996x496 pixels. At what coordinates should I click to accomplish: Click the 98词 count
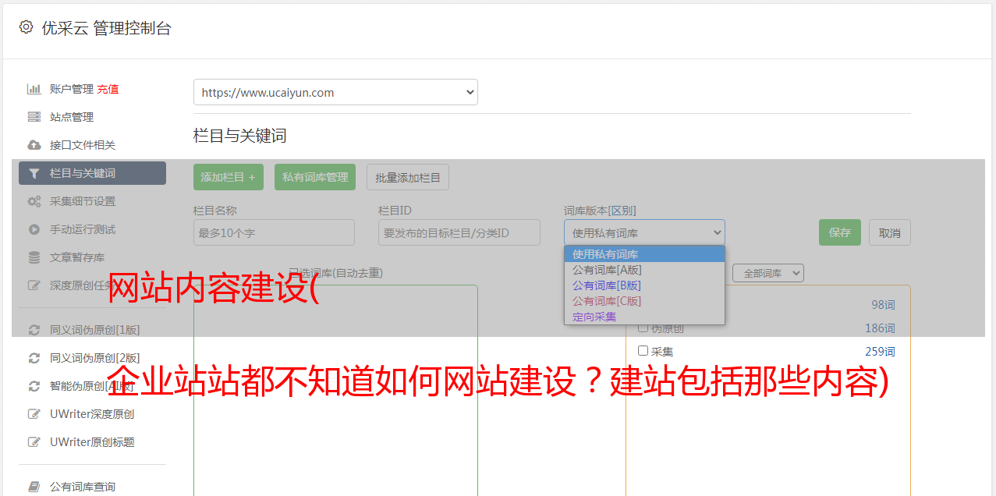[x=883, y=305]
